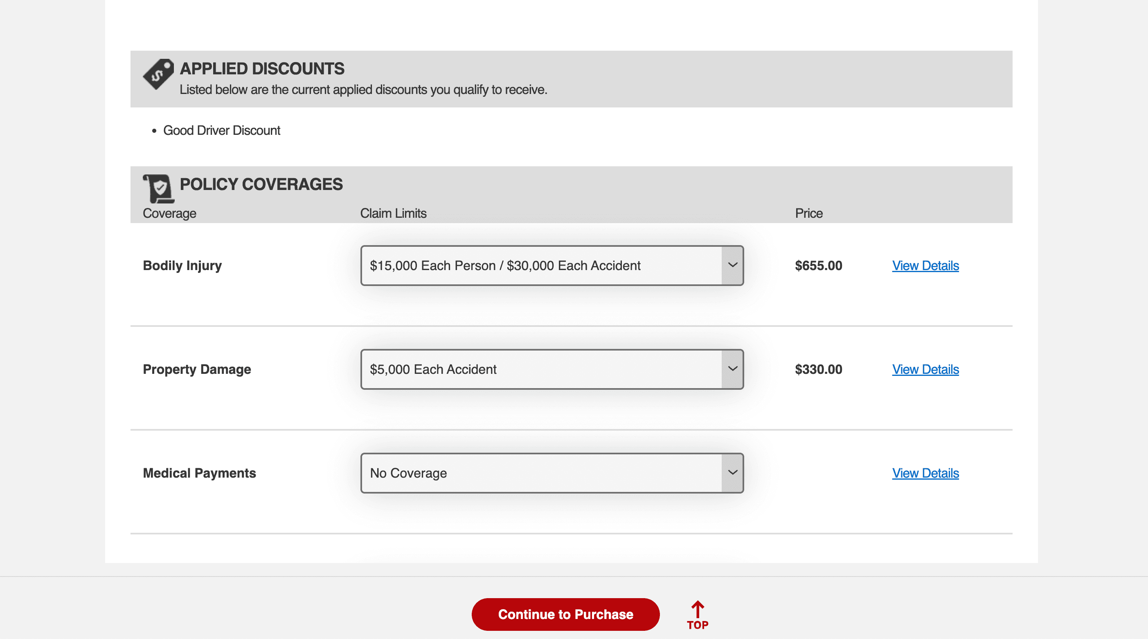The height and width of the screenshot is (639, 1148).
Task: Open the Bodily Injury claim limits dropdown
Action: click(x=552, y=265)
